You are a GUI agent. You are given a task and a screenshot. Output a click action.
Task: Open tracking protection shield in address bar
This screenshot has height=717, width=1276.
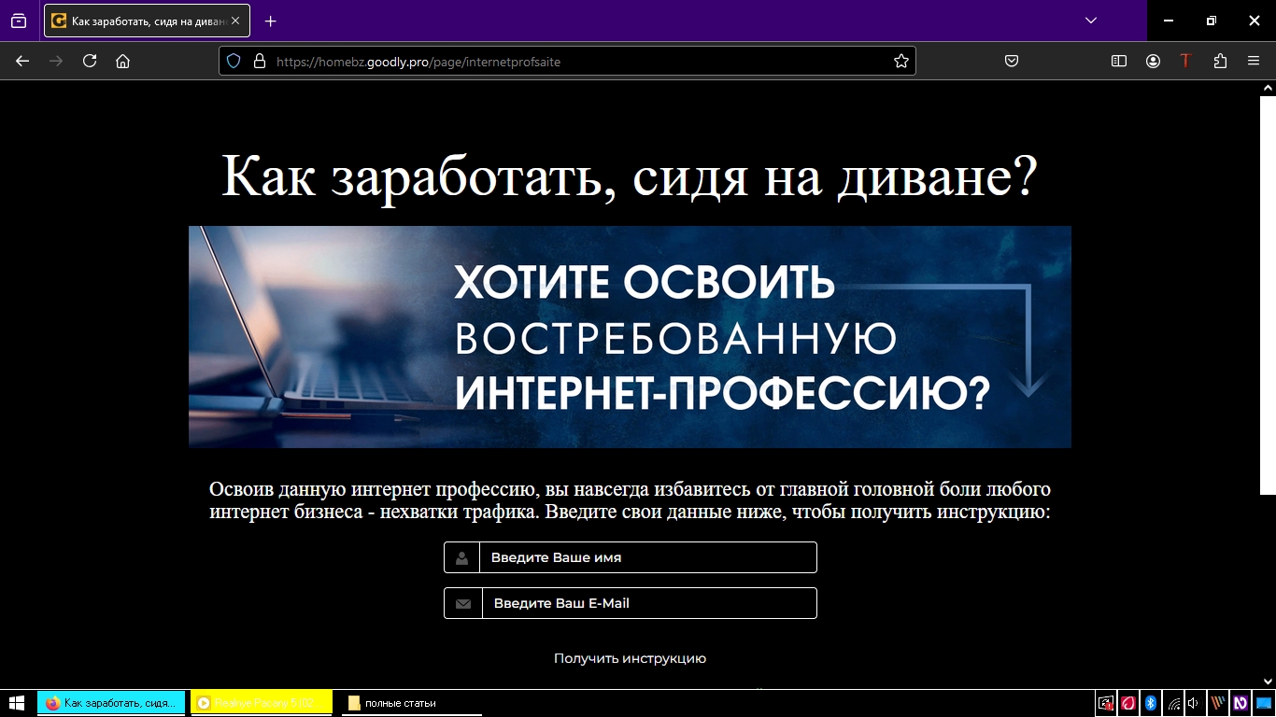click(234, 61)
